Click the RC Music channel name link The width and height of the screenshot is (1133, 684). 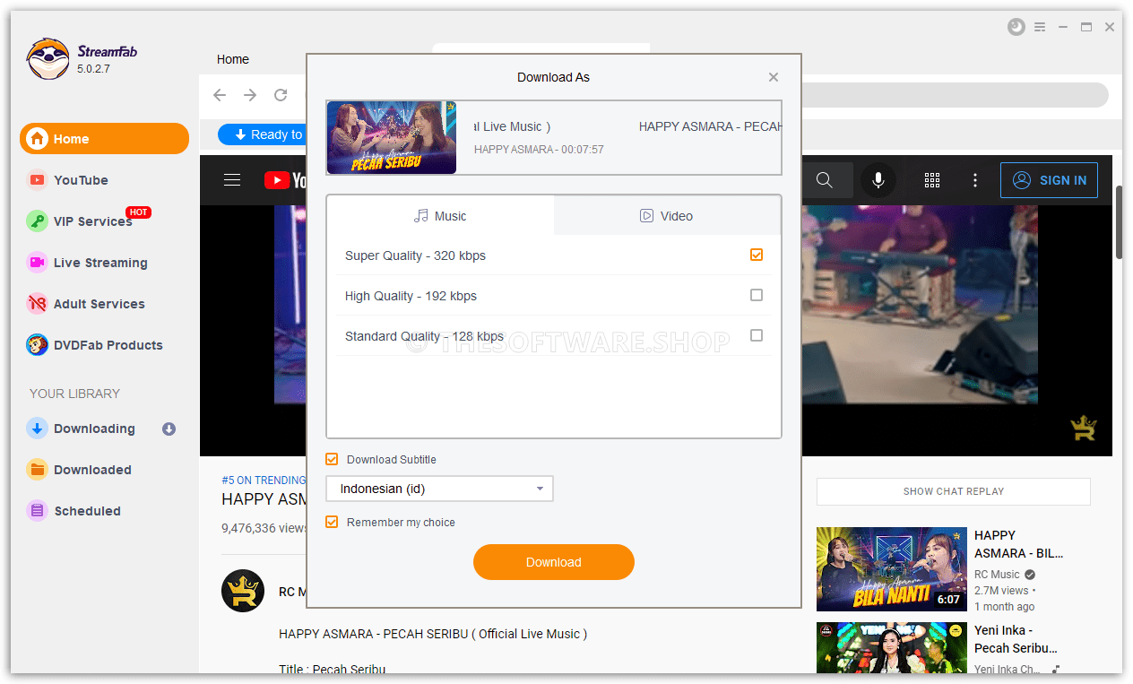coord(998,575)
